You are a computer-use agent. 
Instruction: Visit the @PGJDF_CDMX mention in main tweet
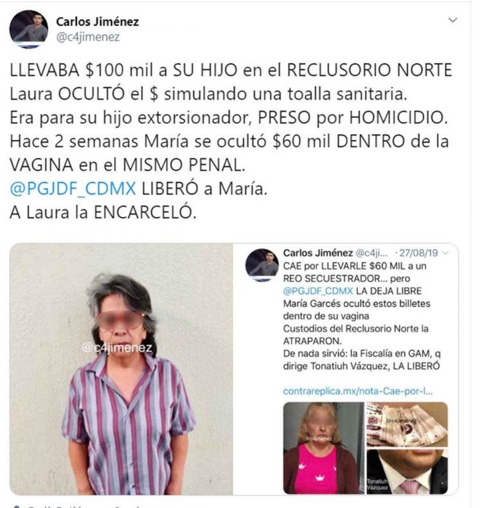click(73, 189)
